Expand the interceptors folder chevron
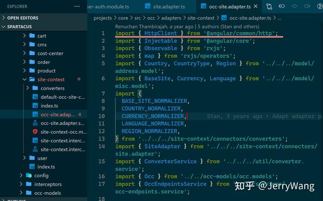Image resolution: width=323 pixels, height=201 pixels. click(21, 184)
